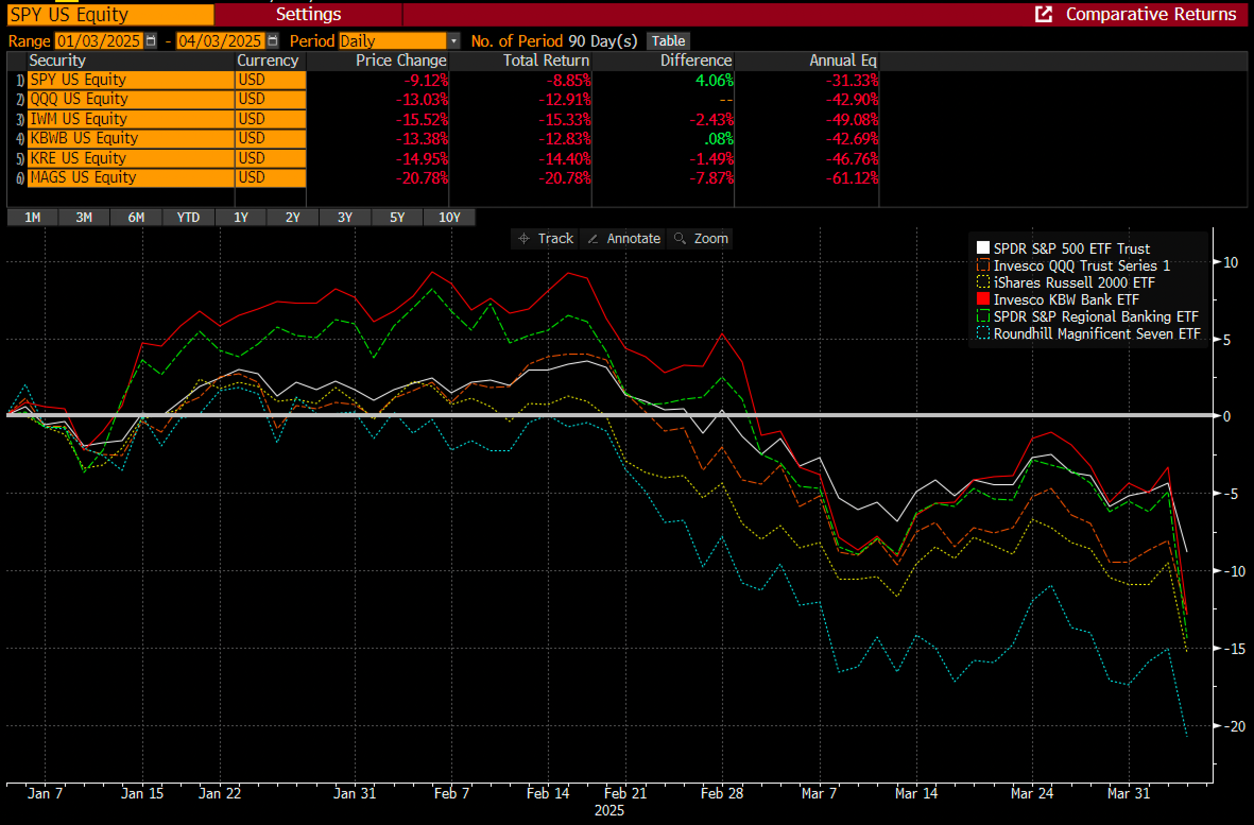Screen dimensions: 1254x825
Task: Select the 3Y range tab
Action: coord(345,217)
